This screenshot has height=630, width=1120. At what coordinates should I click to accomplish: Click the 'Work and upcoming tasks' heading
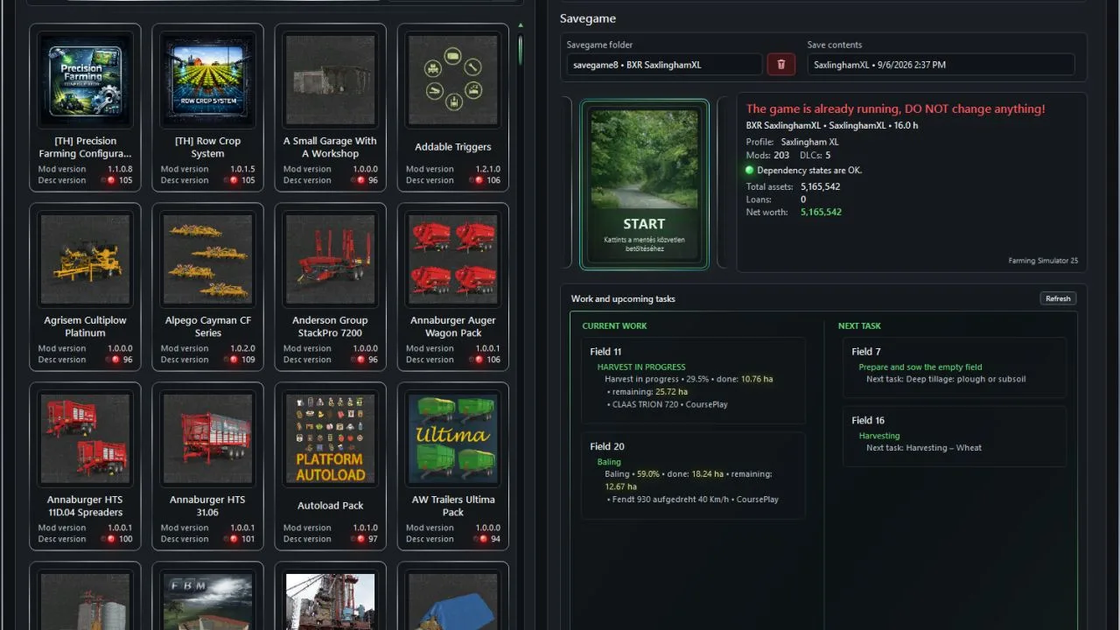tap(623, 299)
